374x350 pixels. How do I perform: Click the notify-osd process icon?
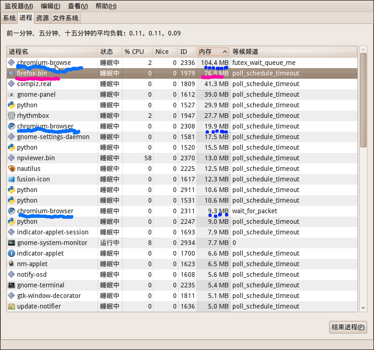11,274
